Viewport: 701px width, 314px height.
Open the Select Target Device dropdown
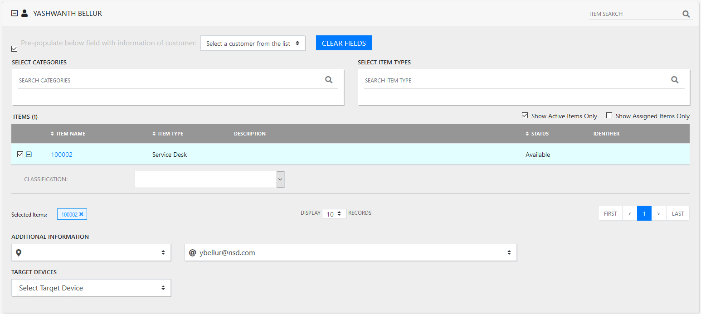(x=91, y=288)
